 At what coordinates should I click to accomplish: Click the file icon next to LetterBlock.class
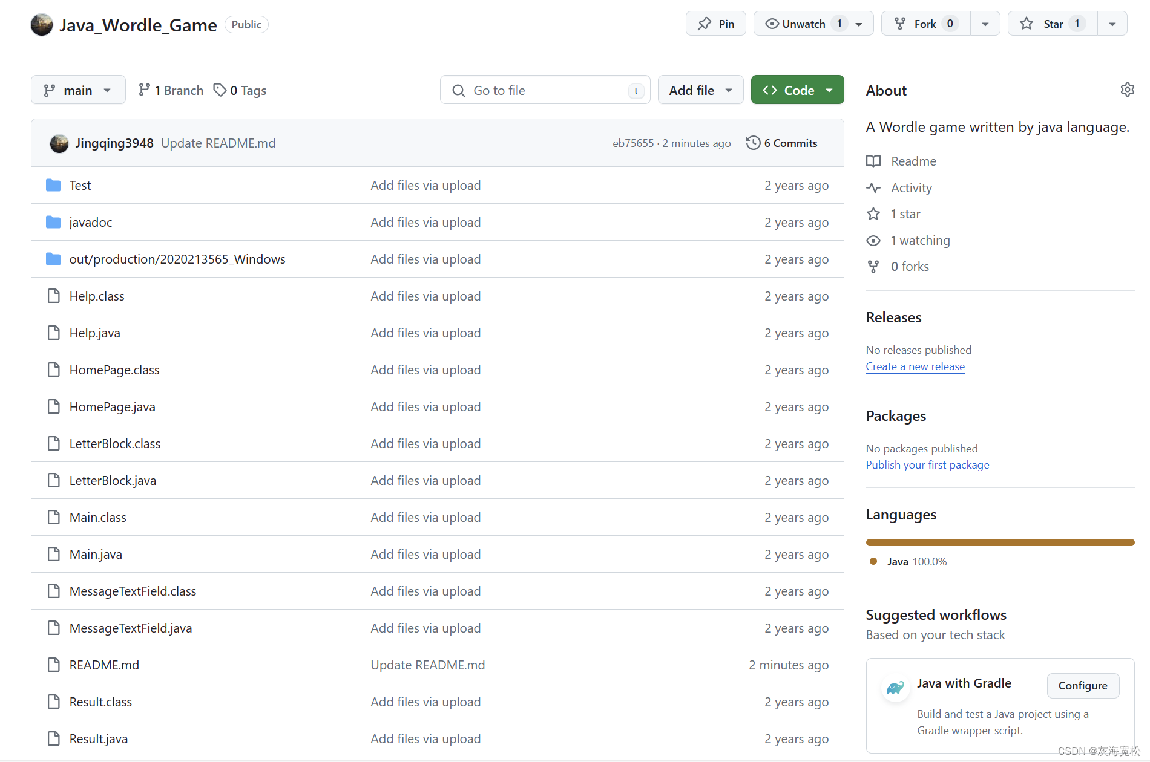tap(53, 443)
